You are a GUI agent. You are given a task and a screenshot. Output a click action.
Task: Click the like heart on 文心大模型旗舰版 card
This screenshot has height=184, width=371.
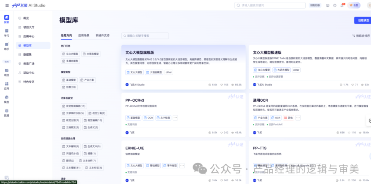[x=222, y=85]
